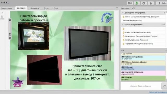Click the fullscreen icon beside the tabs
This screenshot has height=94, width=167.
click(x=117, y=8)
